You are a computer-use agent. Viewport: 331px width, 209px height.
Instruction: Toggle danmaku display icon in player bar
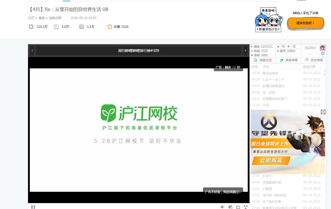pyautogui.click(x=231, y=207)
